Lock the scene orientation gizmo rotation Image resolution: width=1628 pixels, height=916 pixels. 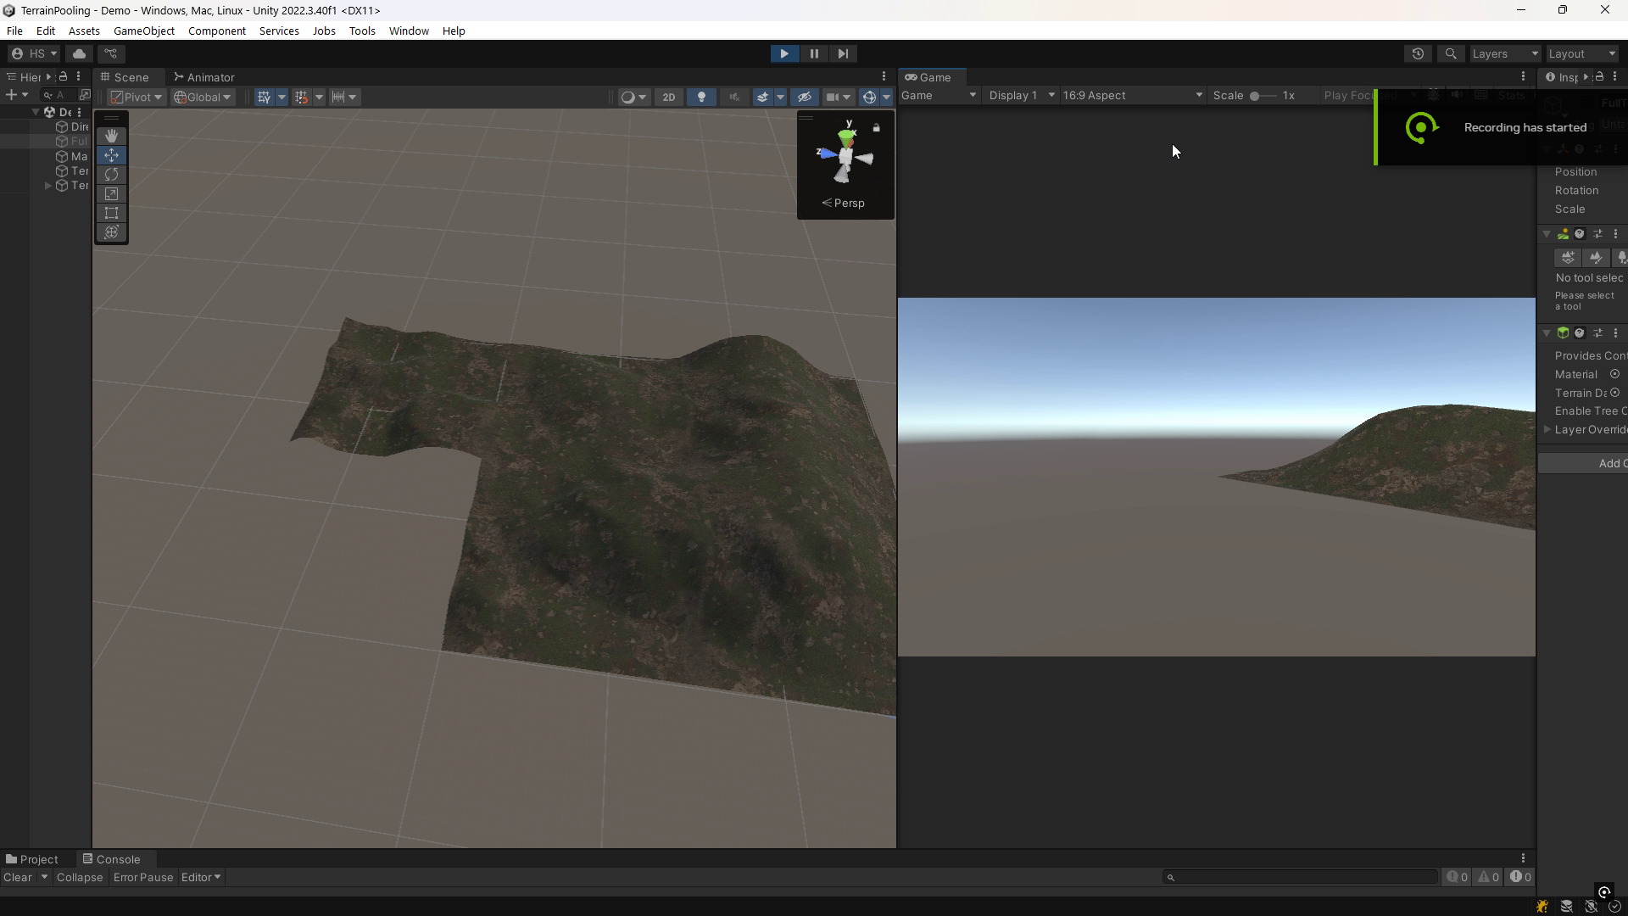[877, 128]
